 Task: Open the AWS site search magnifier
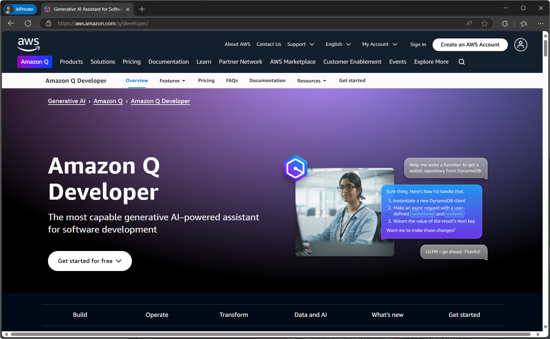click(x=461, y=62)
